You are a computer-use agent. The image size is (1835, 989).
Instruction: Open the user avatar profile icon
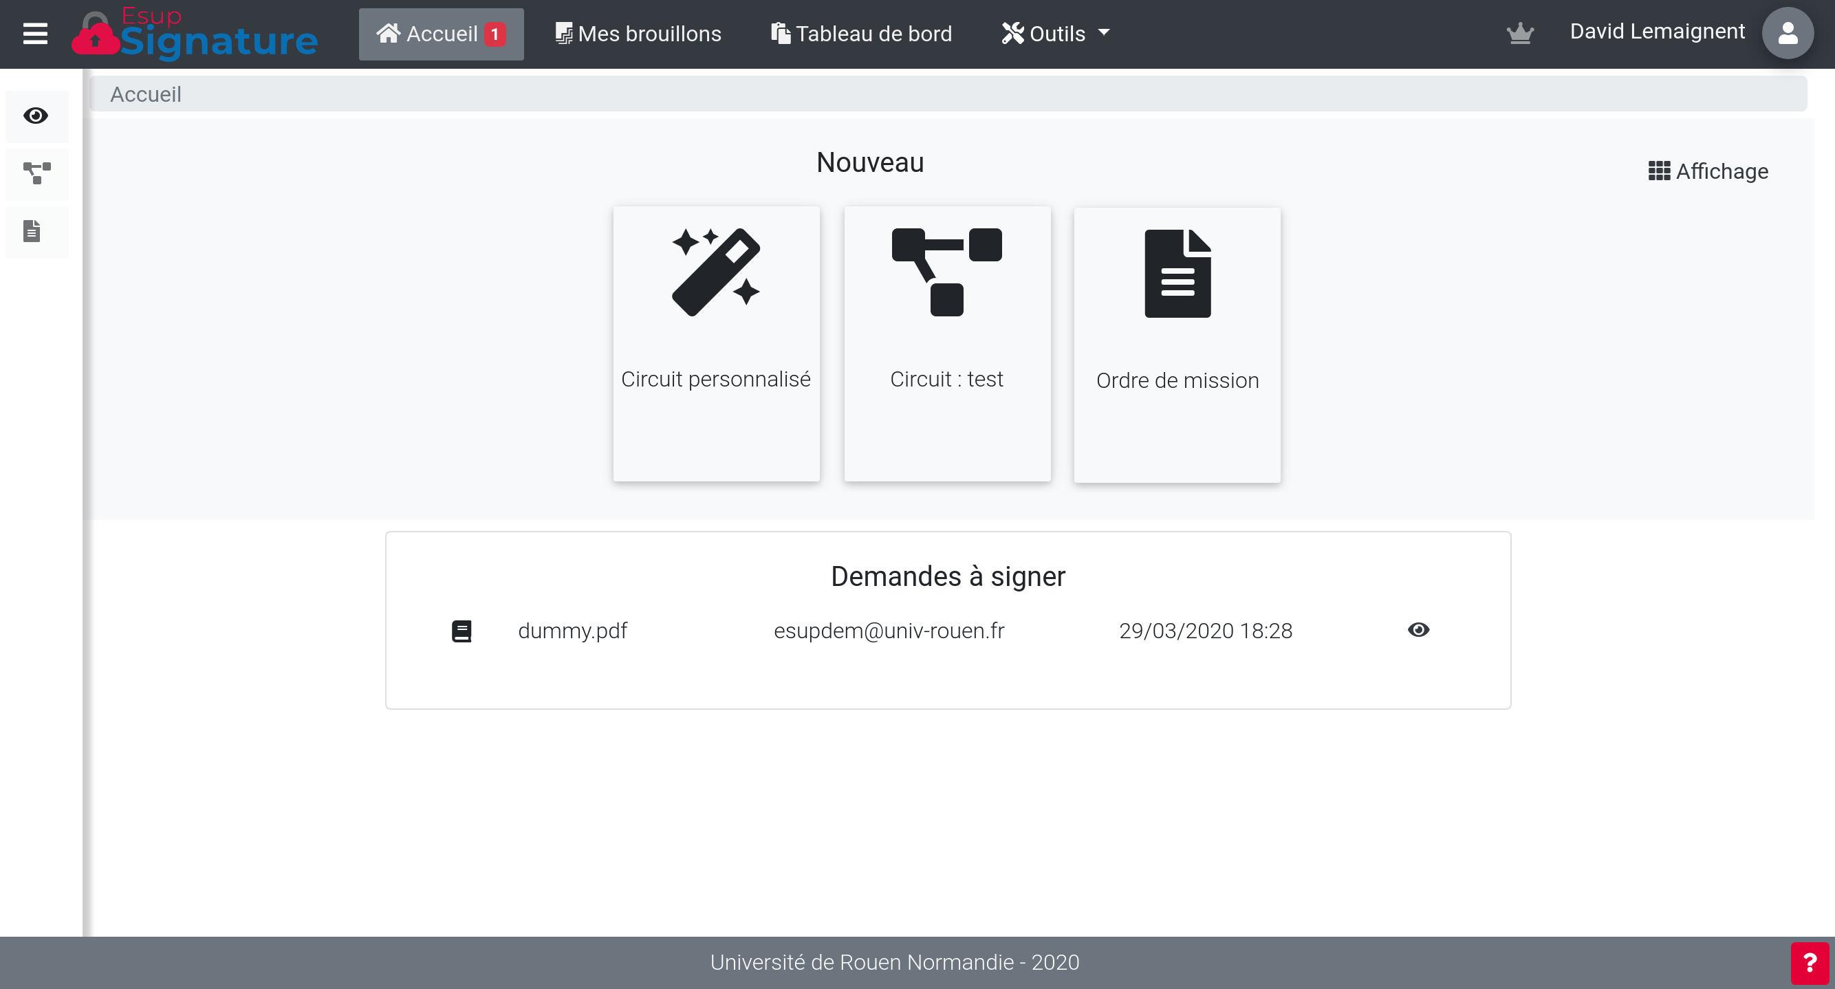click(1787, 33)
